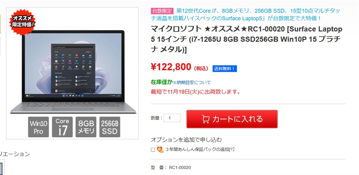Click the shopping cart icon on red button
The height and width of the screenshot is (175, 359).
point(206,119)
